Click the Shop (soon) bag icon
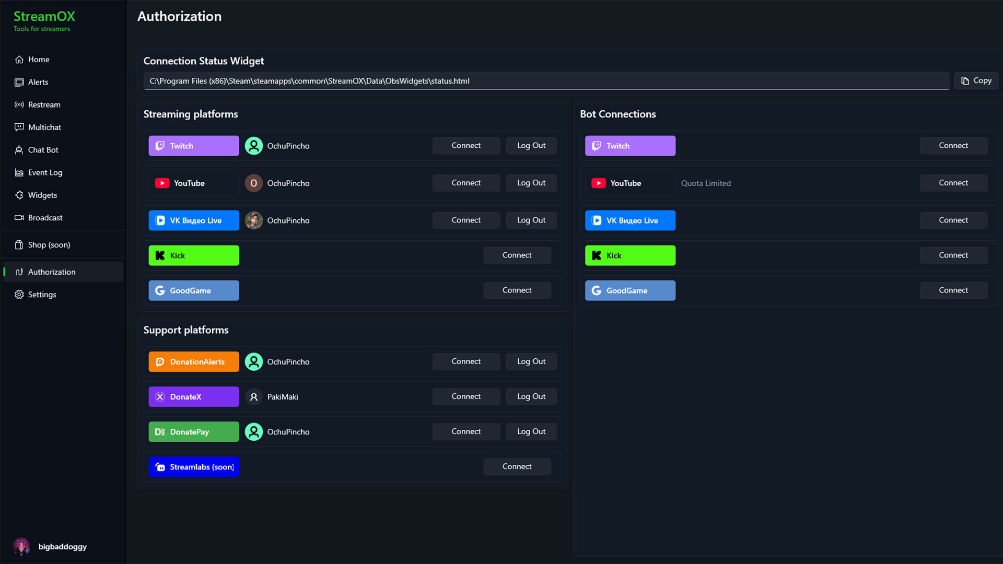This screenshot has width=1003, height=564. click(19, 245)
